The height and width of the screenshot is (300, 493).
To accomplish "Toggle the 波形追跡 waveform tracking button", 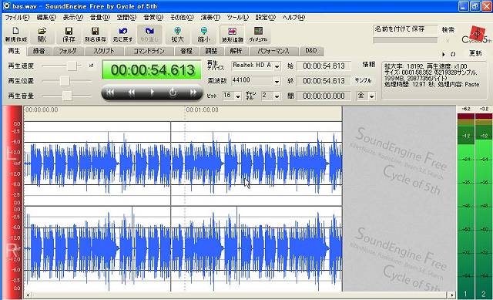I will coord(233,34).
